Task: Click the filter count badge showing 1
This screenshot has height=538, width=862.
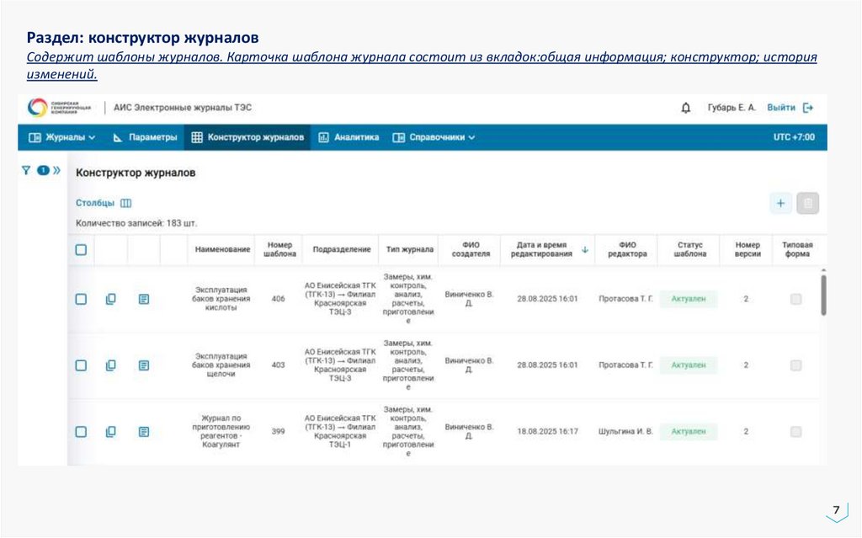Action: [43, 171]
